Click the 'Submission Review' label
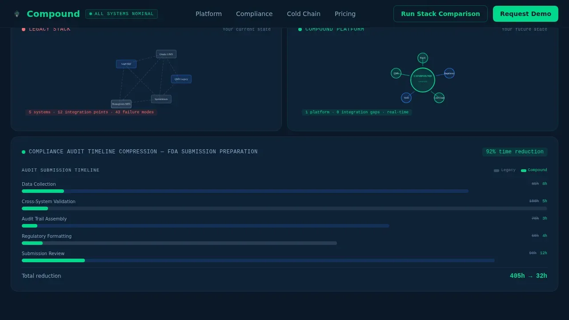 pyautogui.click(x=43, y=254)
